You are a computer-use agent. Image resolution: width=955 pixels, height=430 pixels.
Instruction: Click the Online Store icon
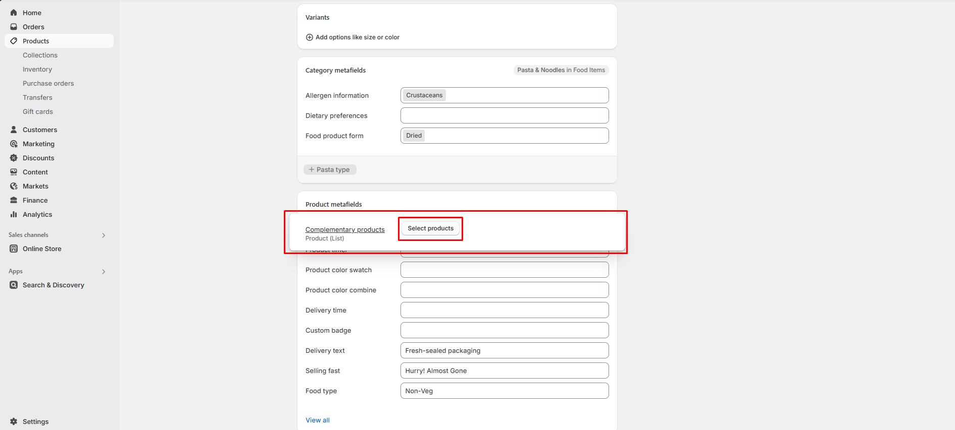click(14, 249)
